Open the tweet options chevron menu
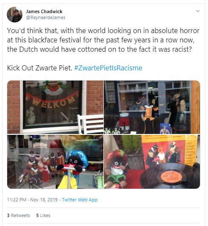The width and height of the screenshot is (208, 226). 198,11
